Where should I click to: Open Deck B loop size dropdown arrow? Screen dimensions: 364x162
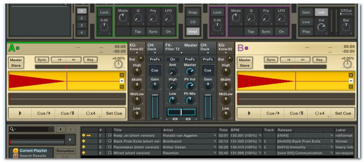coord(328,117)
